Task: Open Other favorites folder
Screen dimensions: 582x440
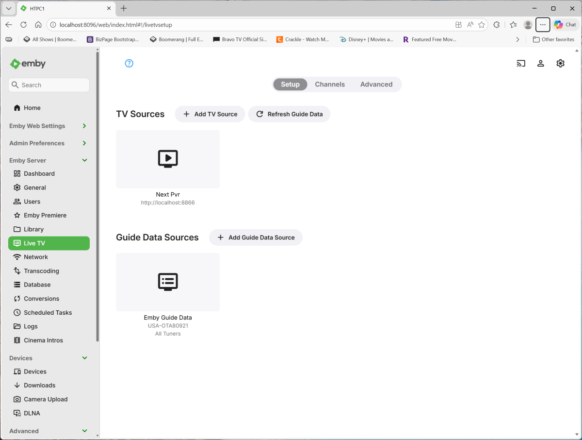Action: pos(553,39)
